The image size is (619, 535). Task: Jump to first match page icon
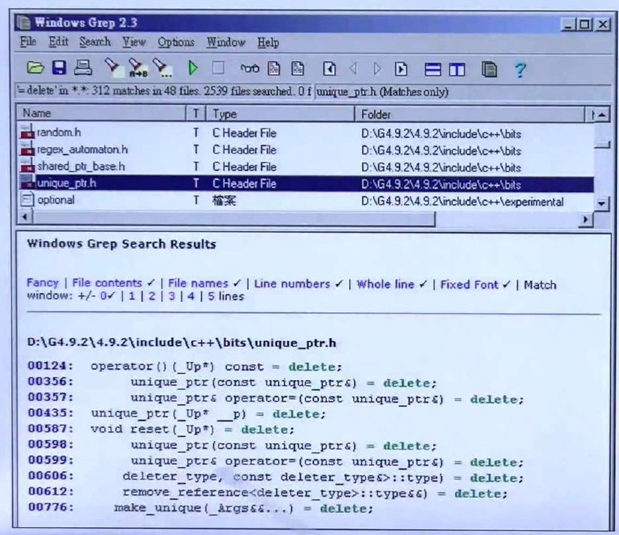(329, 69)
